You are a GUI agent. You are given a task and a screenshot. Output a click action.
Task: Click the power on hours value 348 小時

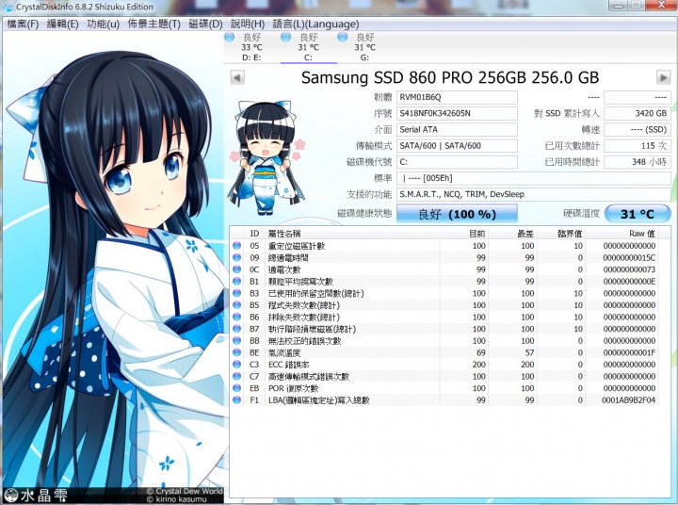click(x=638, y=162)
